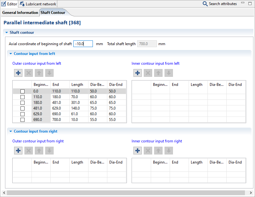Check the row starting at 0.0
Image resolution: width=255 pixels, height=197 pixels.
point(22,91)
